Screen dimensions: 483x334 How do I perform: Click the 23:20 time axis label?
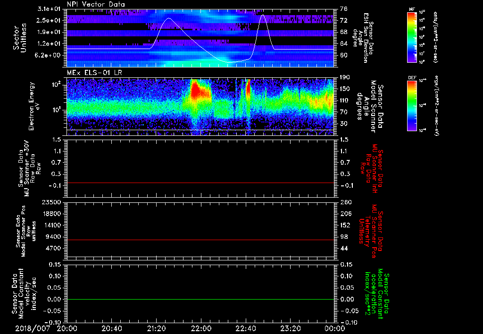click(290, 328)
